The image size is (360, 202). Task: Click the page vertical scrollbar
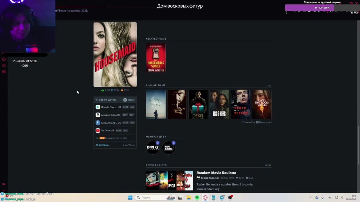[358, 145]
